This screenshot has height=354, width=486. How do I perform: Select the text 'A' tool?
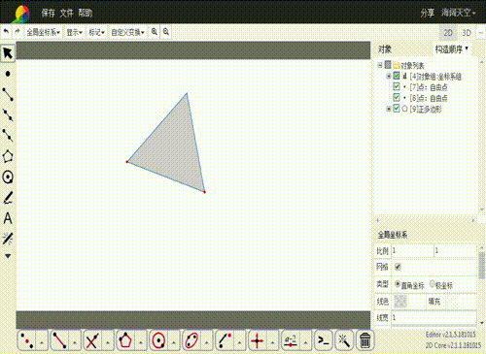8,218
